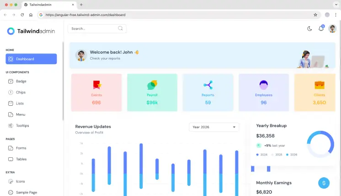
Task: Click the Clients briefcase icon
Action: [319, 85]
